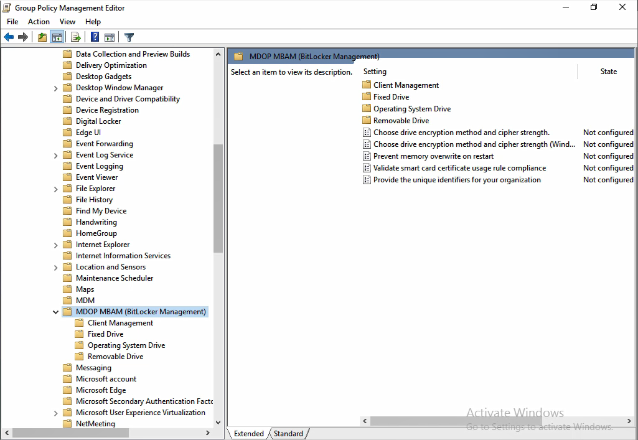This screenshot has width=638, height=440.
Task: Open Help via blue question mark icon
Action: coord(95,37)
